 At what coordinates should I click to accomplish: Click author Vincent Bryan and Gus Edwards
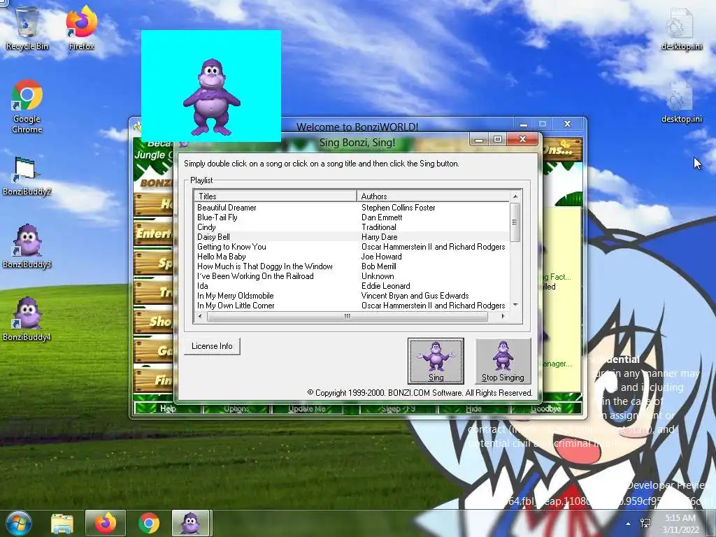pos(415,296)
